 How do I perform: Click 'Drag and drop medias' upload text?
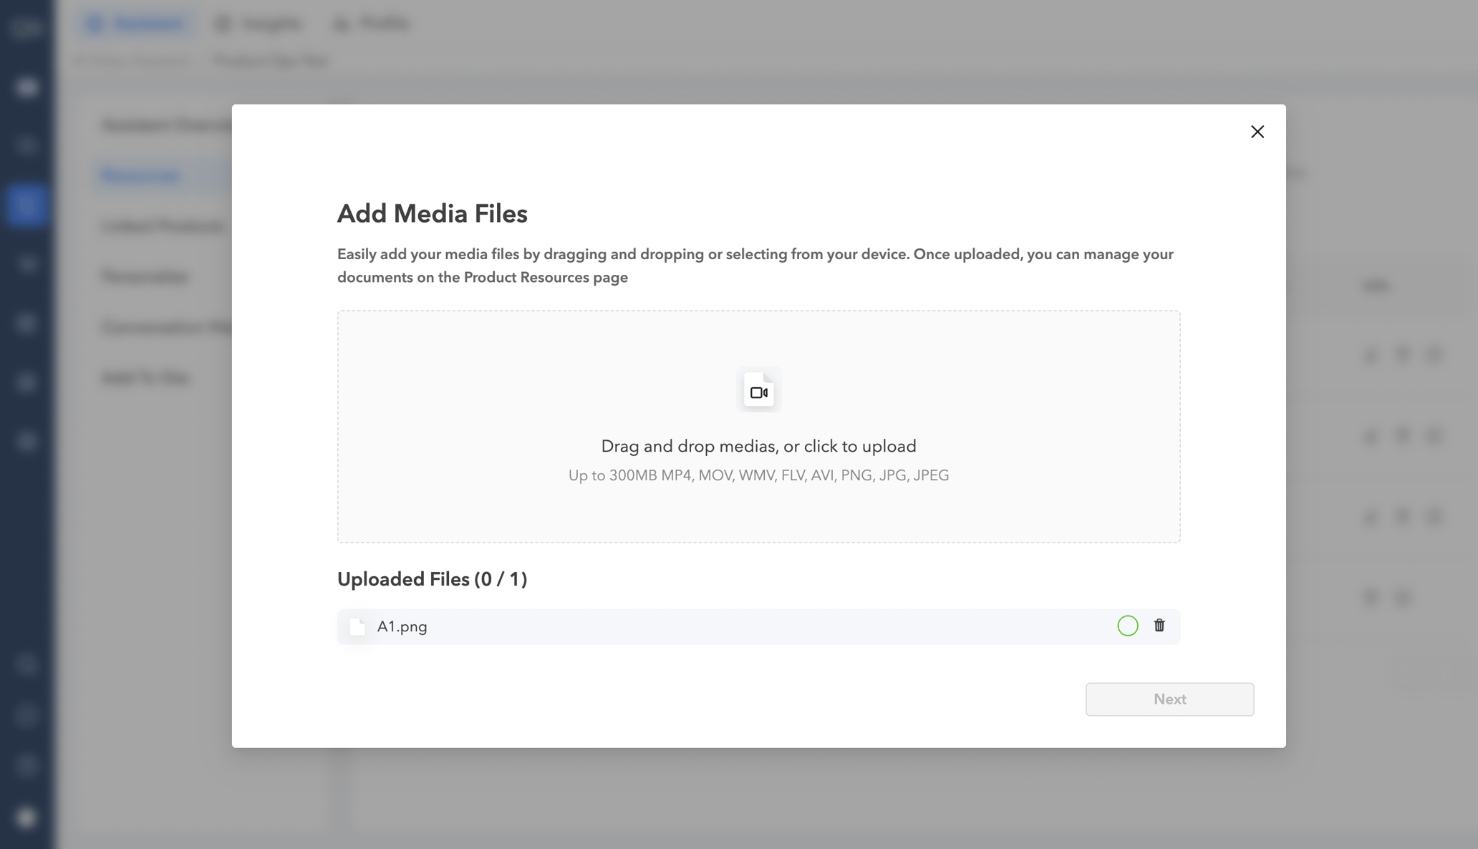point(758,446)
